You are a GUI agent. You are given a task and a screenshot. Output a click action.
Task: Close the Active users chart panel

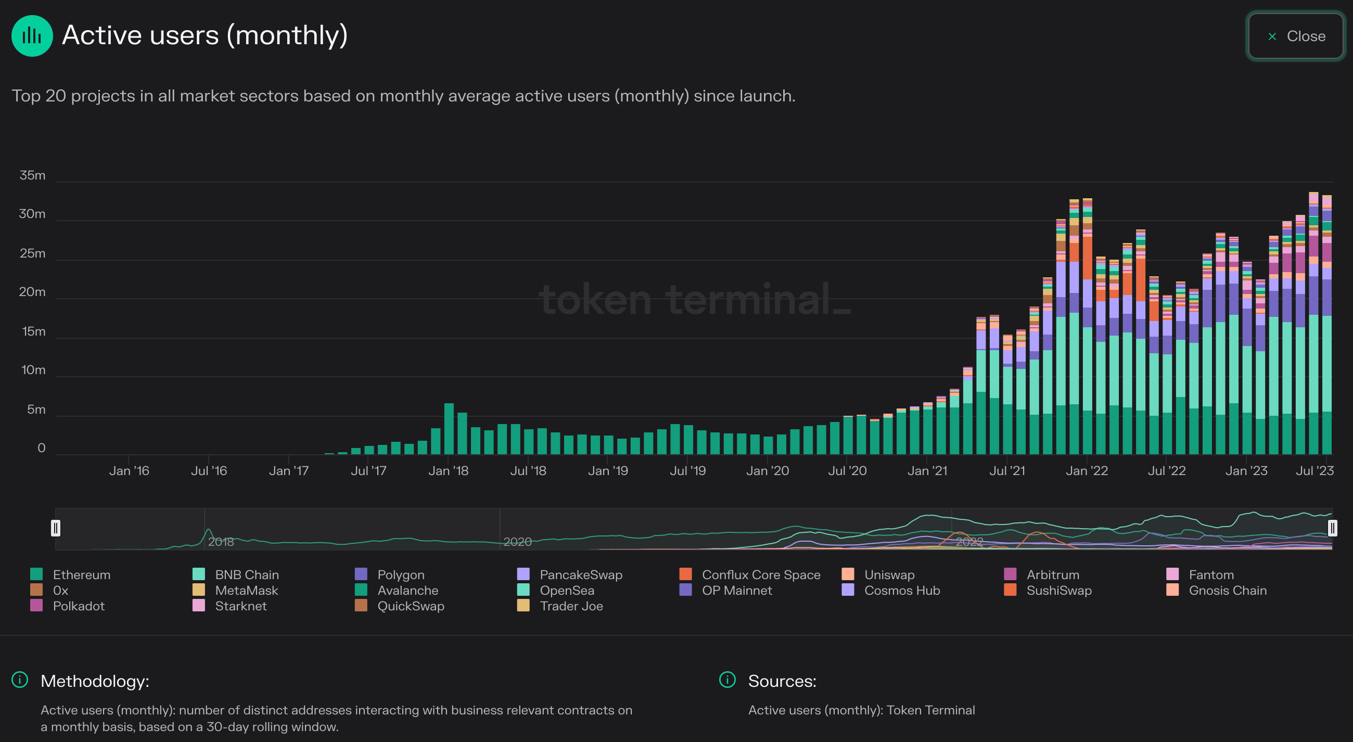coord(1295,36)
